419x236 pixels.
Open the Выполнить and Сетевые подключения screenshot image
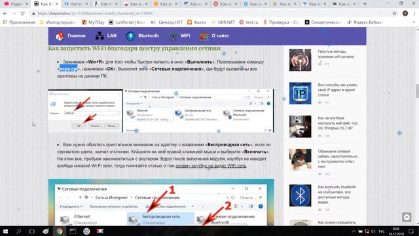[x=161, y=111]
